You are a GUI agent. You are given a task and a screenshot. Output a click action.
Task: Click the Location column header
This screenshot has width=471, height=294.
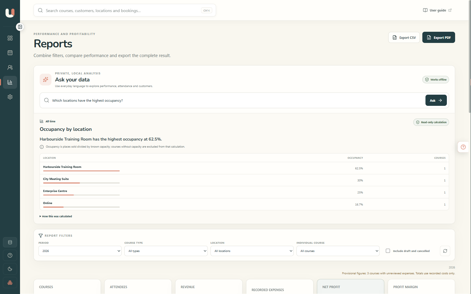click(x=49, y=158)
